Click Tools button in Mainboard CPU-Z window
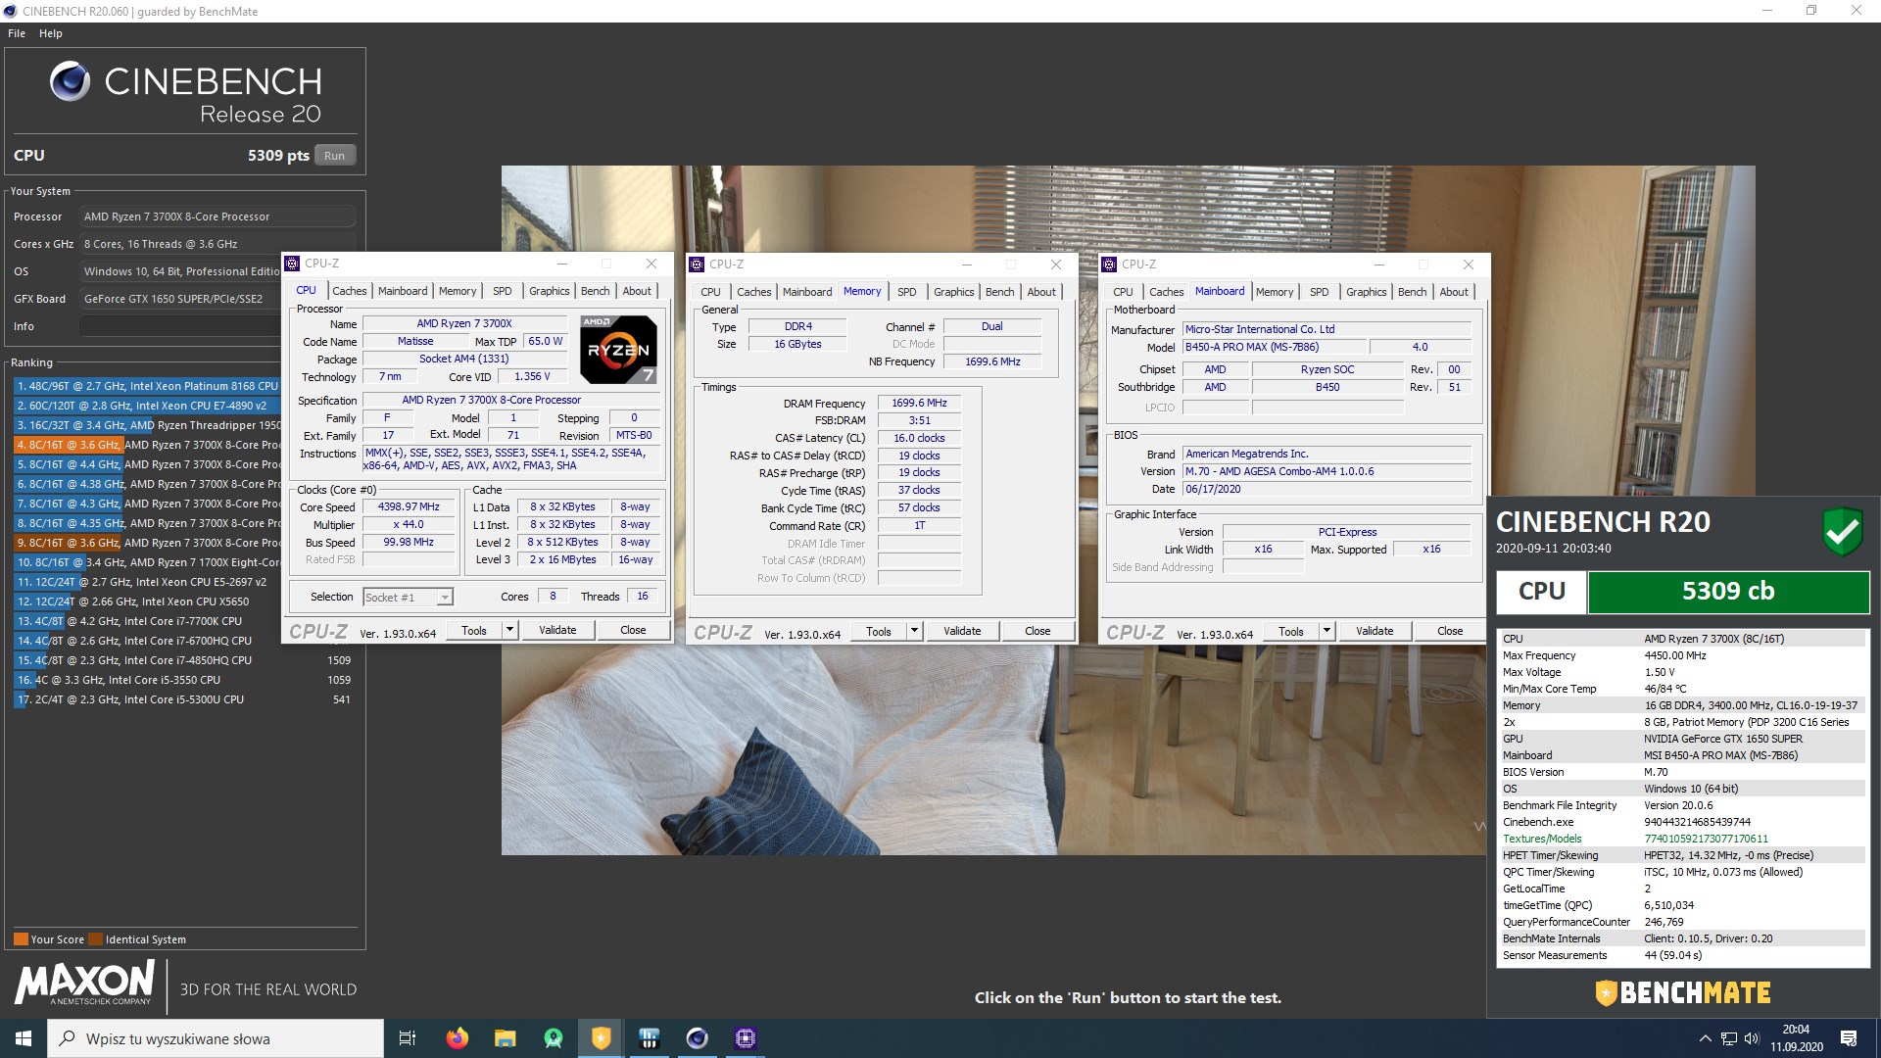 click(1290, 631)
